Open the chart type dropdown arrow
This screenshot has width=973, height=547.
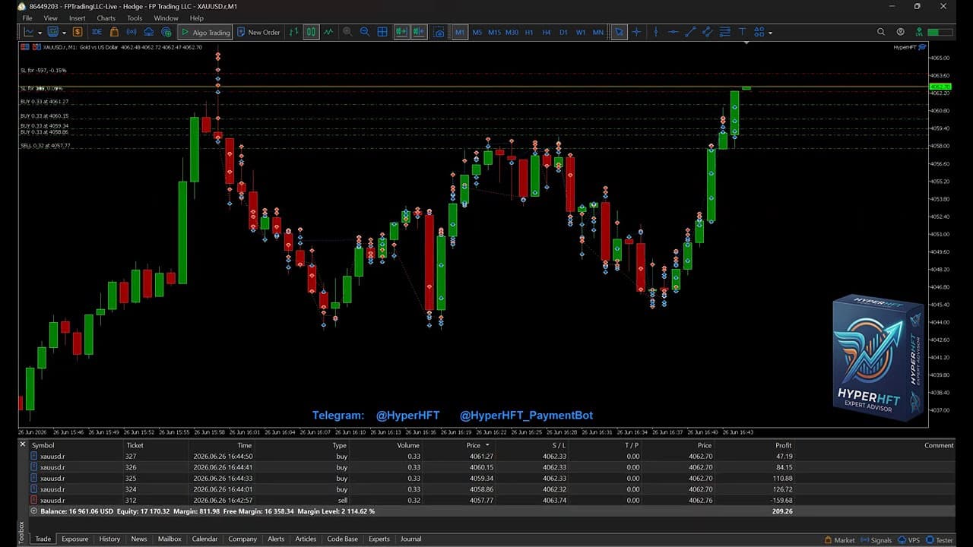[40, 33]
